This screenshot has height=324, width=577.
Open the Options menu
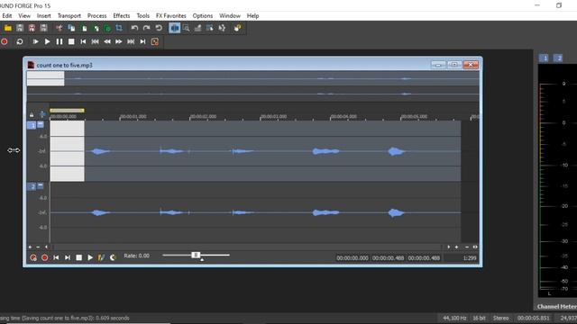pos(203,16)
